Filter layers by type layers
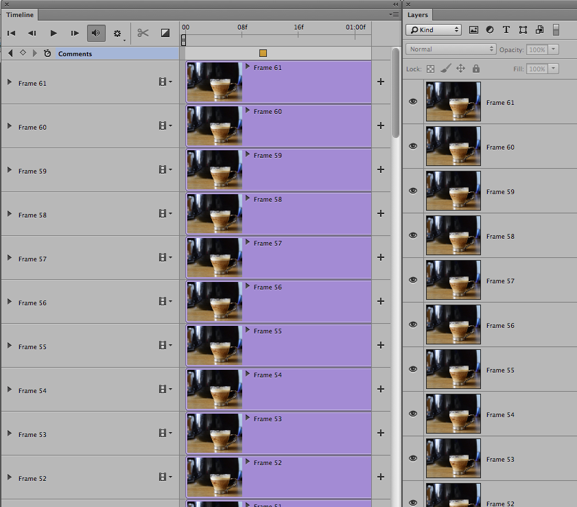 [x=506, y=30]
